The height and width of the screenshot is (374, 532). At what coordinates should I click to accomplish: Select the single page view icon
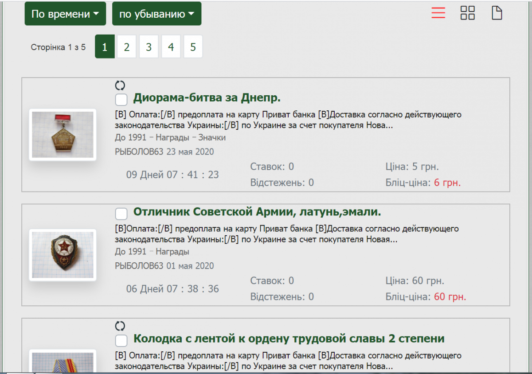click(x=497, y=13)
